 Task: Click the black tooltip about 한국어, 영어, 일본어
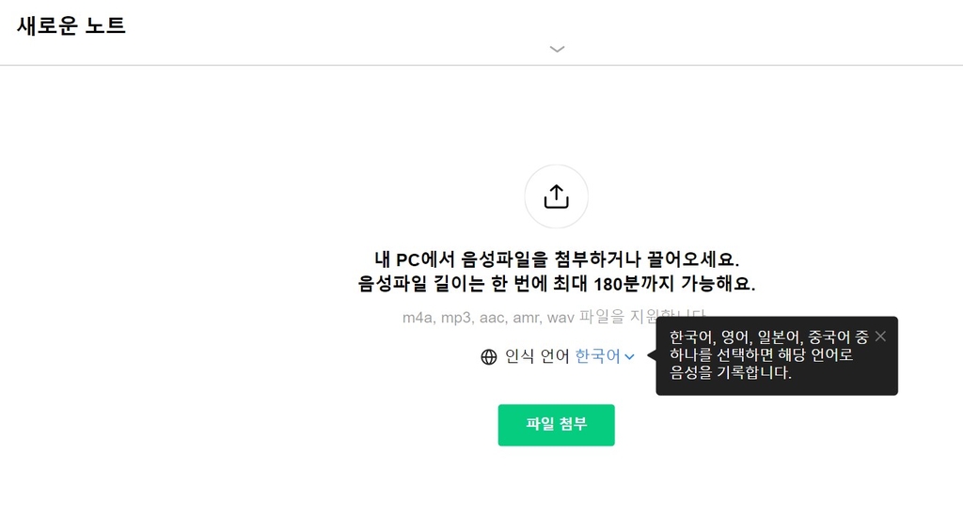click(776, 355)
